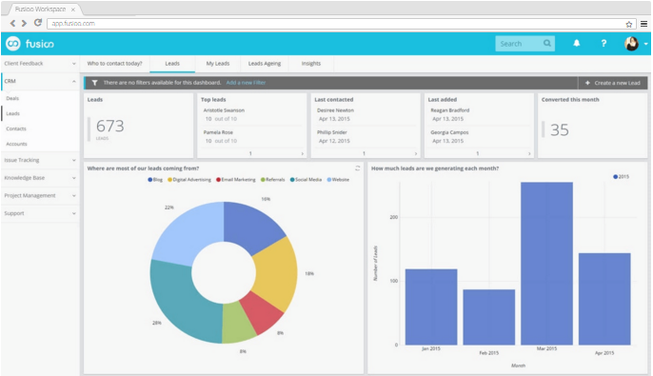Open Contacts in CRM sidebar
The width and height of the screenshot is (653, 376).
16,129
